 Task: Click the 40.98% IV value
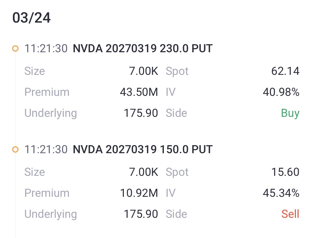[x=281, y=92]
